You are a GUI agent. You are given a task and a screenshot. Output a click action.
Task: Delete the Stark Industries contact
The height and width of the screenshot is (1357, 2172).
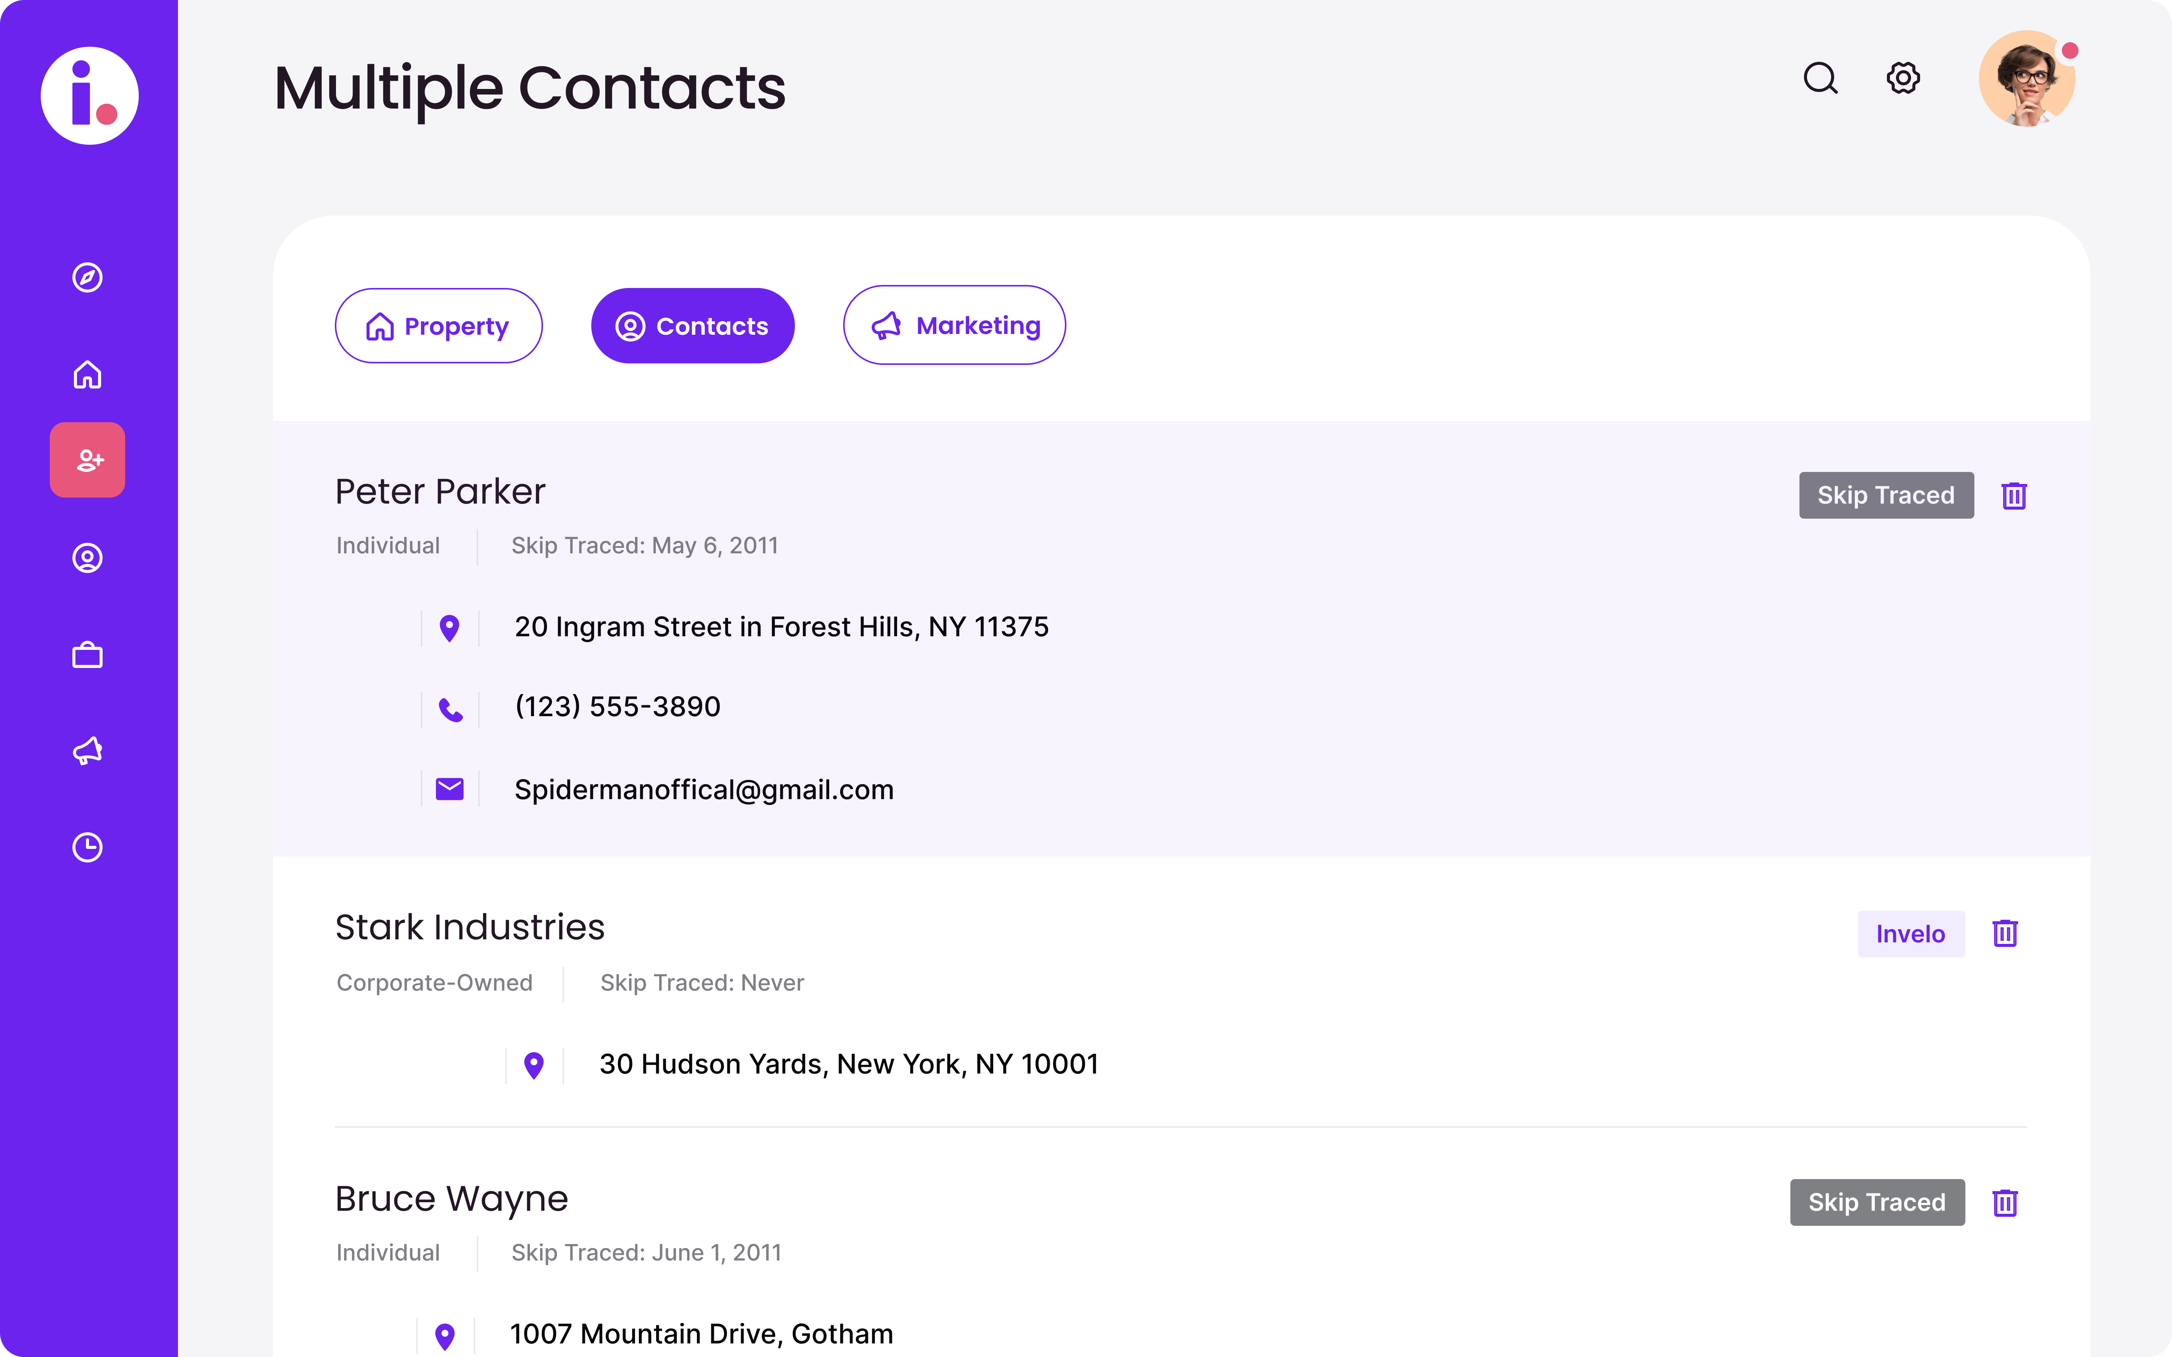pos(2005,933)
